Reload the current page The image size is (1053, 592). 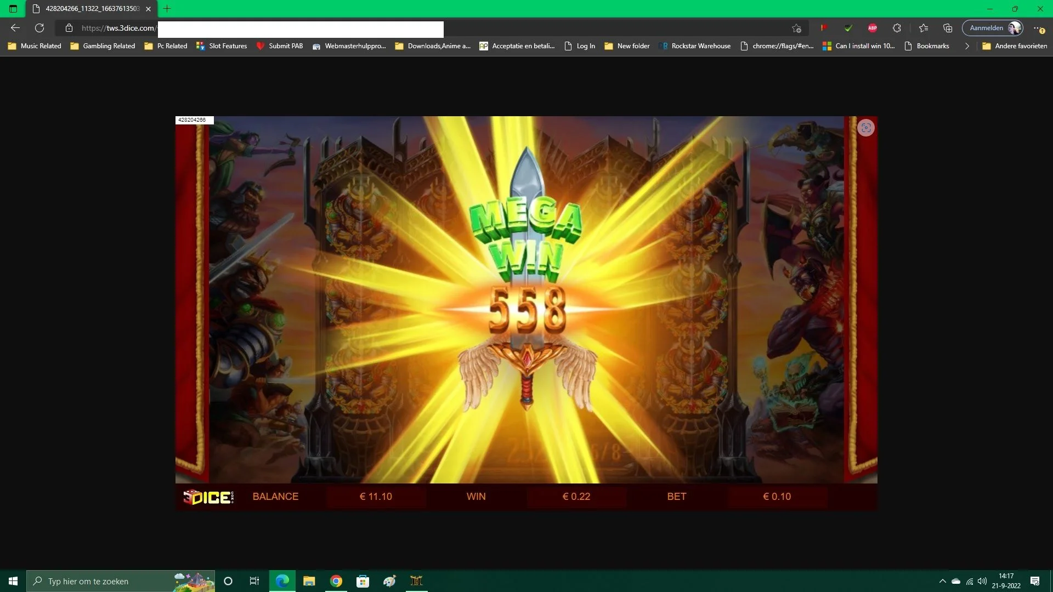(39, 28)
